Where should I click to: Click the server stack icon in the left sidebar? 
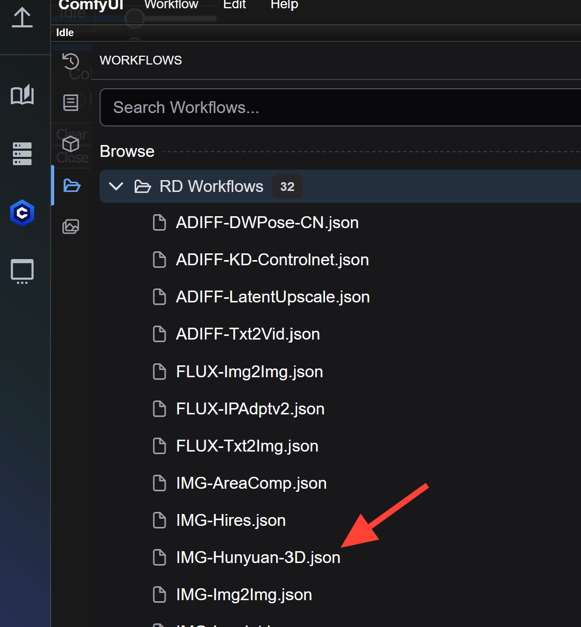click(x=22, y=153)
